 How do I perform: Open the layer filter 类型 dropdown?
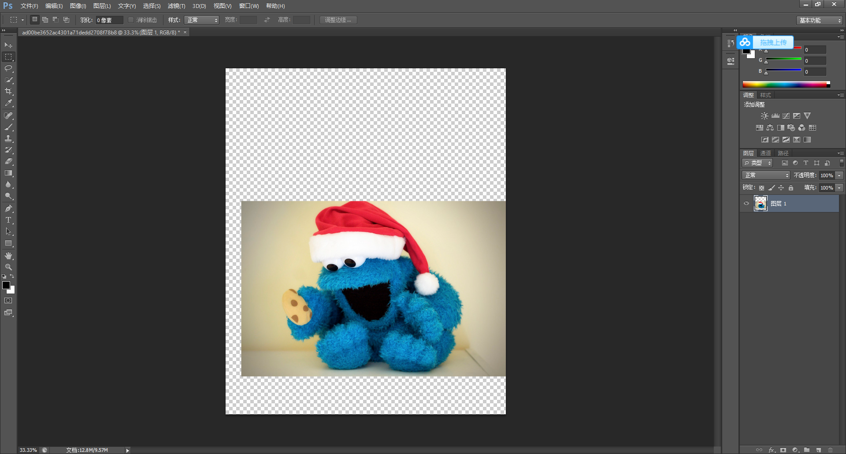pos(757,163)
